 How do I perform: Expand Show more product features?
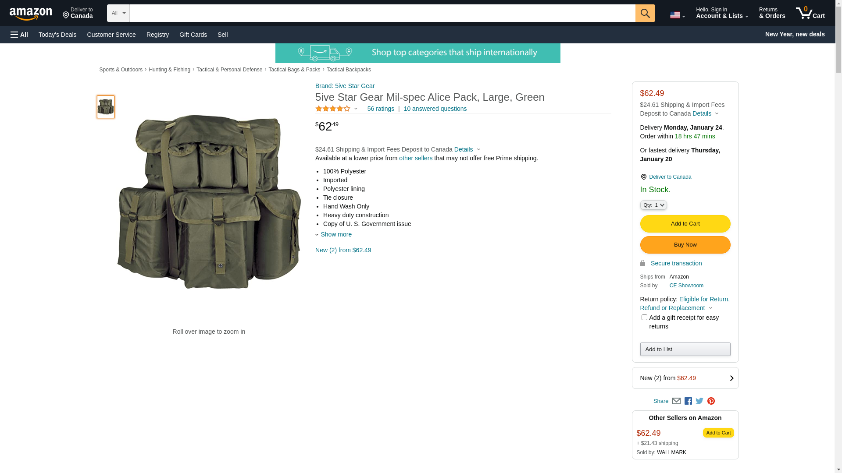click(x=334, y=234)
